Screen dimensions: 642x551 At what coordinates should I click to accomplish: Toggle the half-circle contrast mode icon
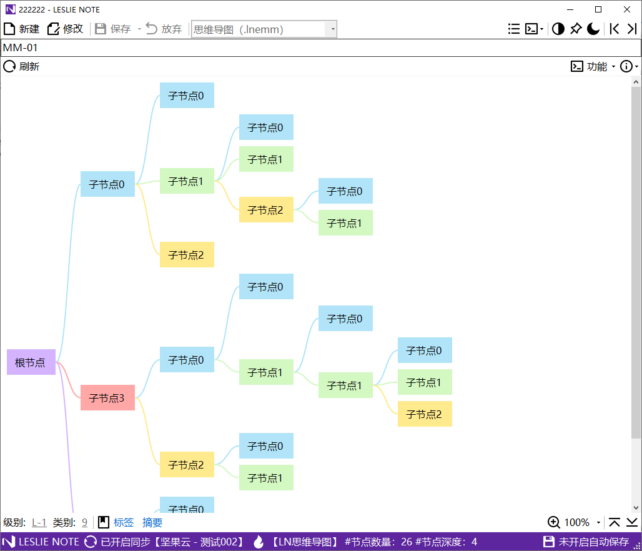(x=558, y=29)
